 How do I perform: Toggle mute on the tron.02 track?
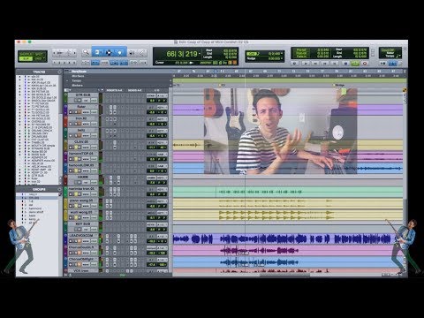tap(79, 124)
